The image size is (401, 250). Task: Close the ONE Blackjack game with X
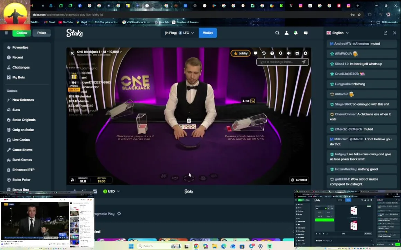(x=72, y=53)
